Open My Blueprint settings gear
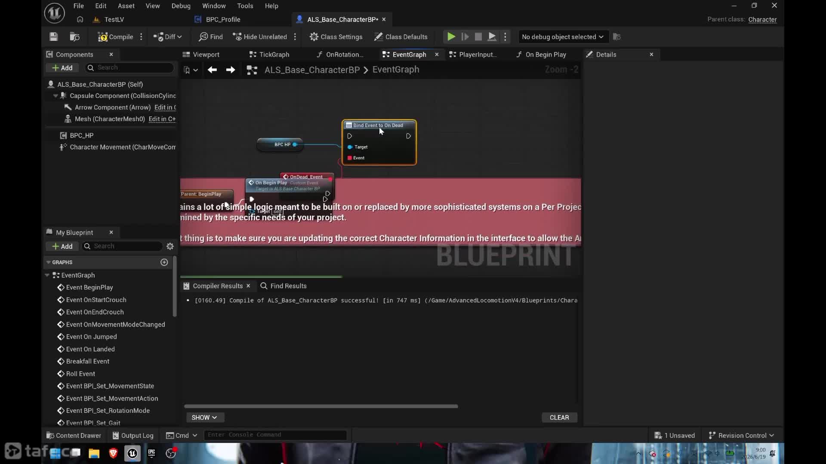The image size is (826, 464). pyautogui.click(x=170, y=247)
